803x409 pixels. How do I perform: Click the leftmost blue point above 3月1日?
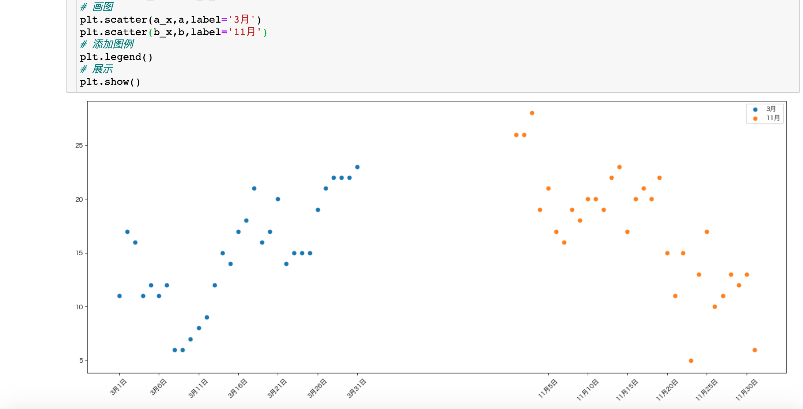click(x=120, y=296)
